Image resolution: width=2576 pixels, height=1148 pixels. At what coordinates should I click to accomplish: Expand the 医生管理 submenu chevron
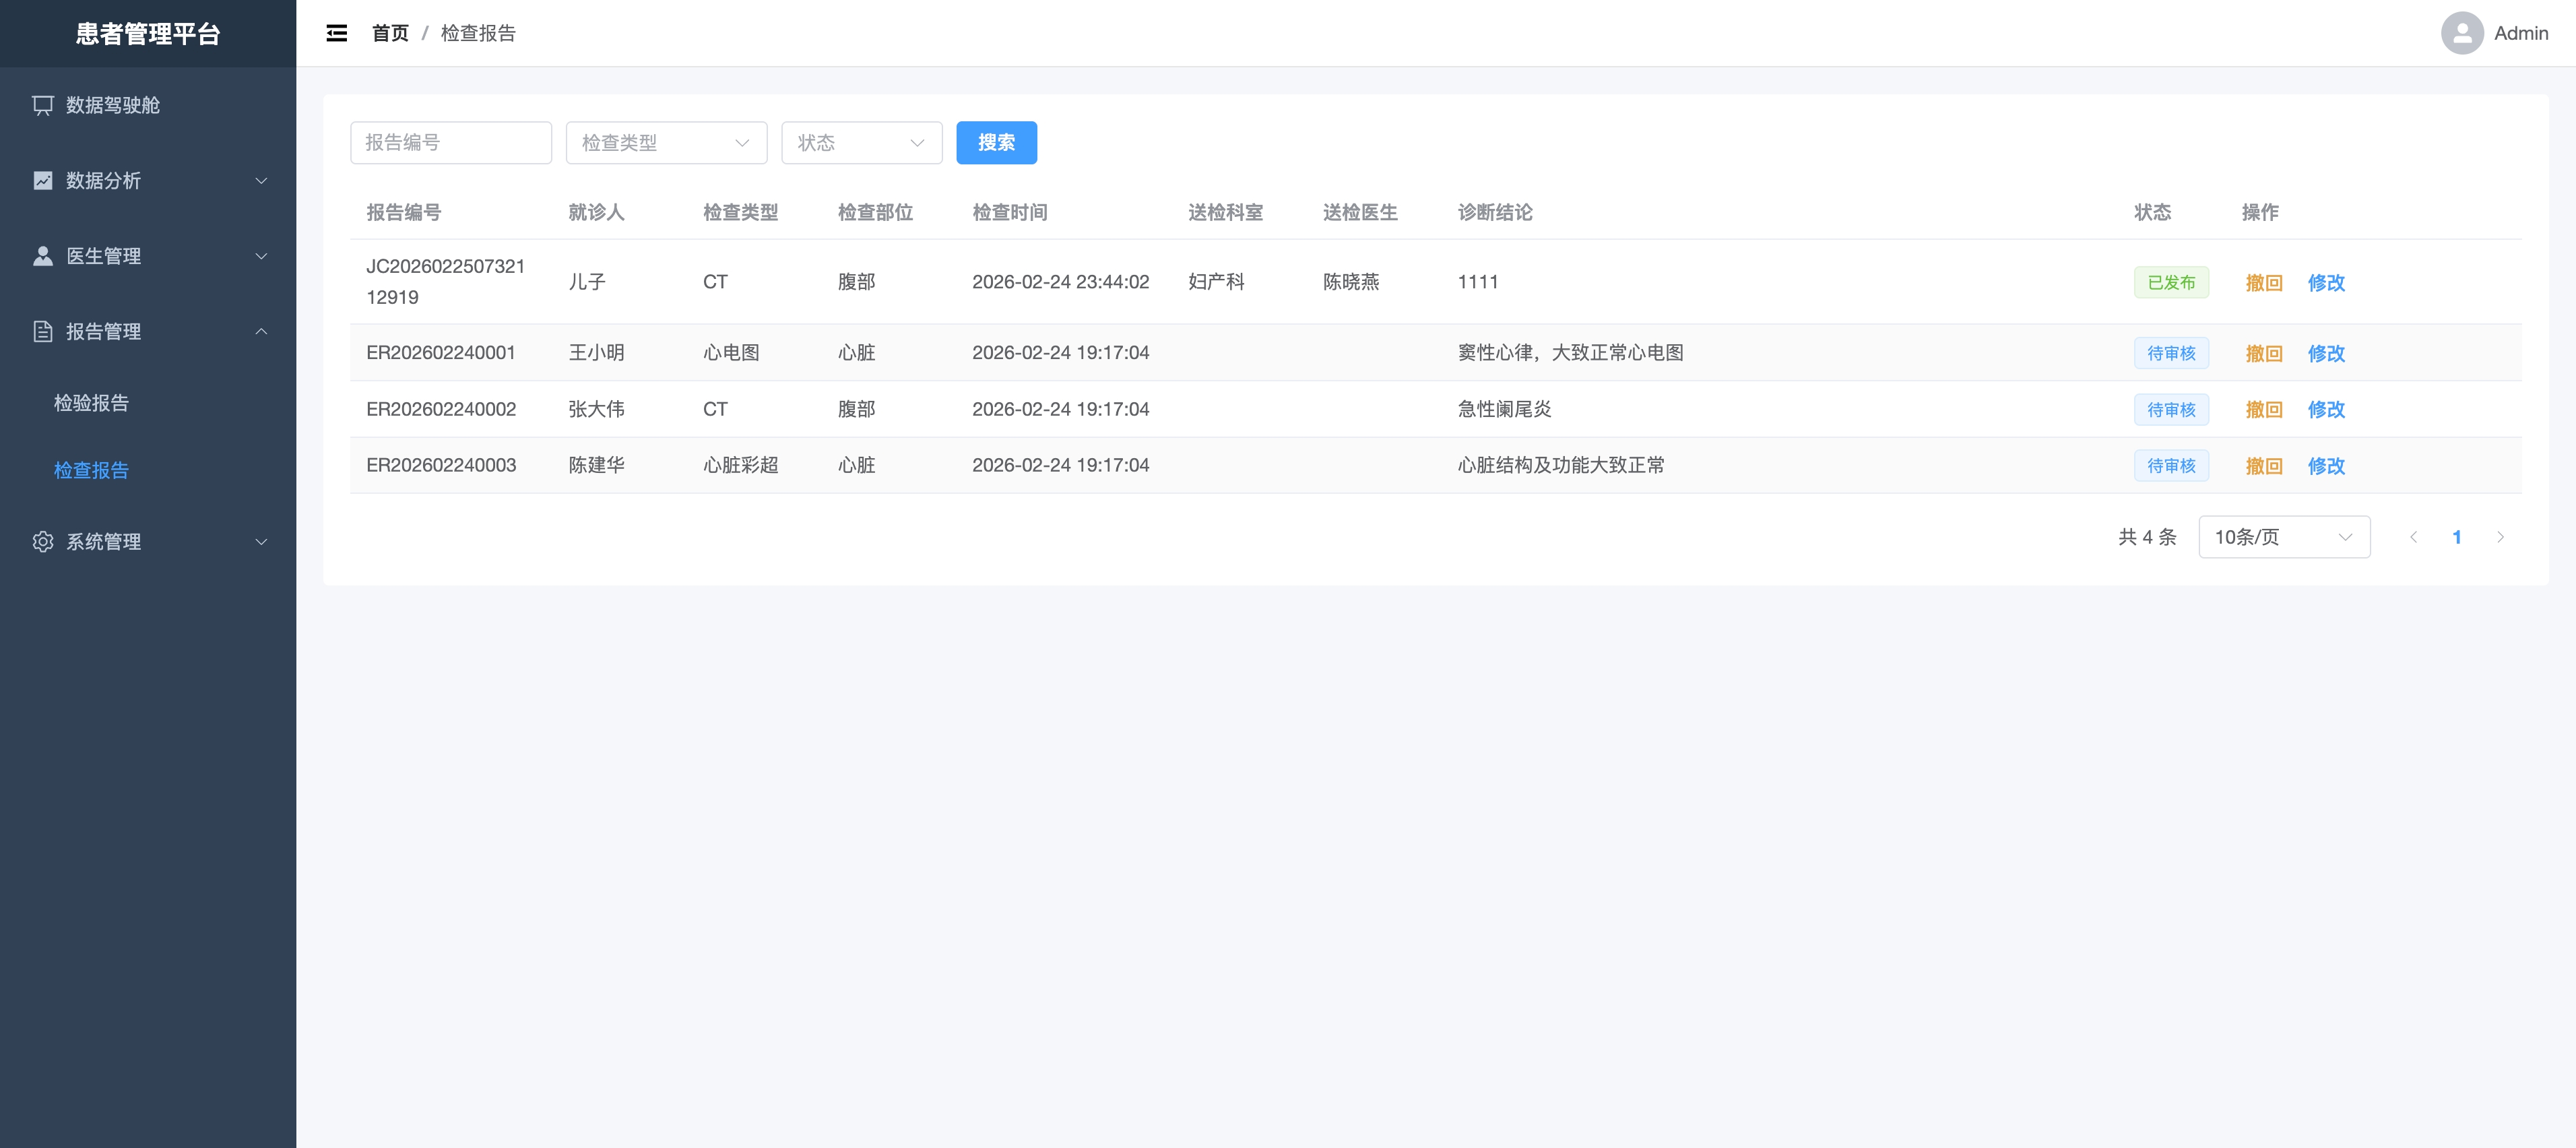pyautogui.click(x=261, y=256)
